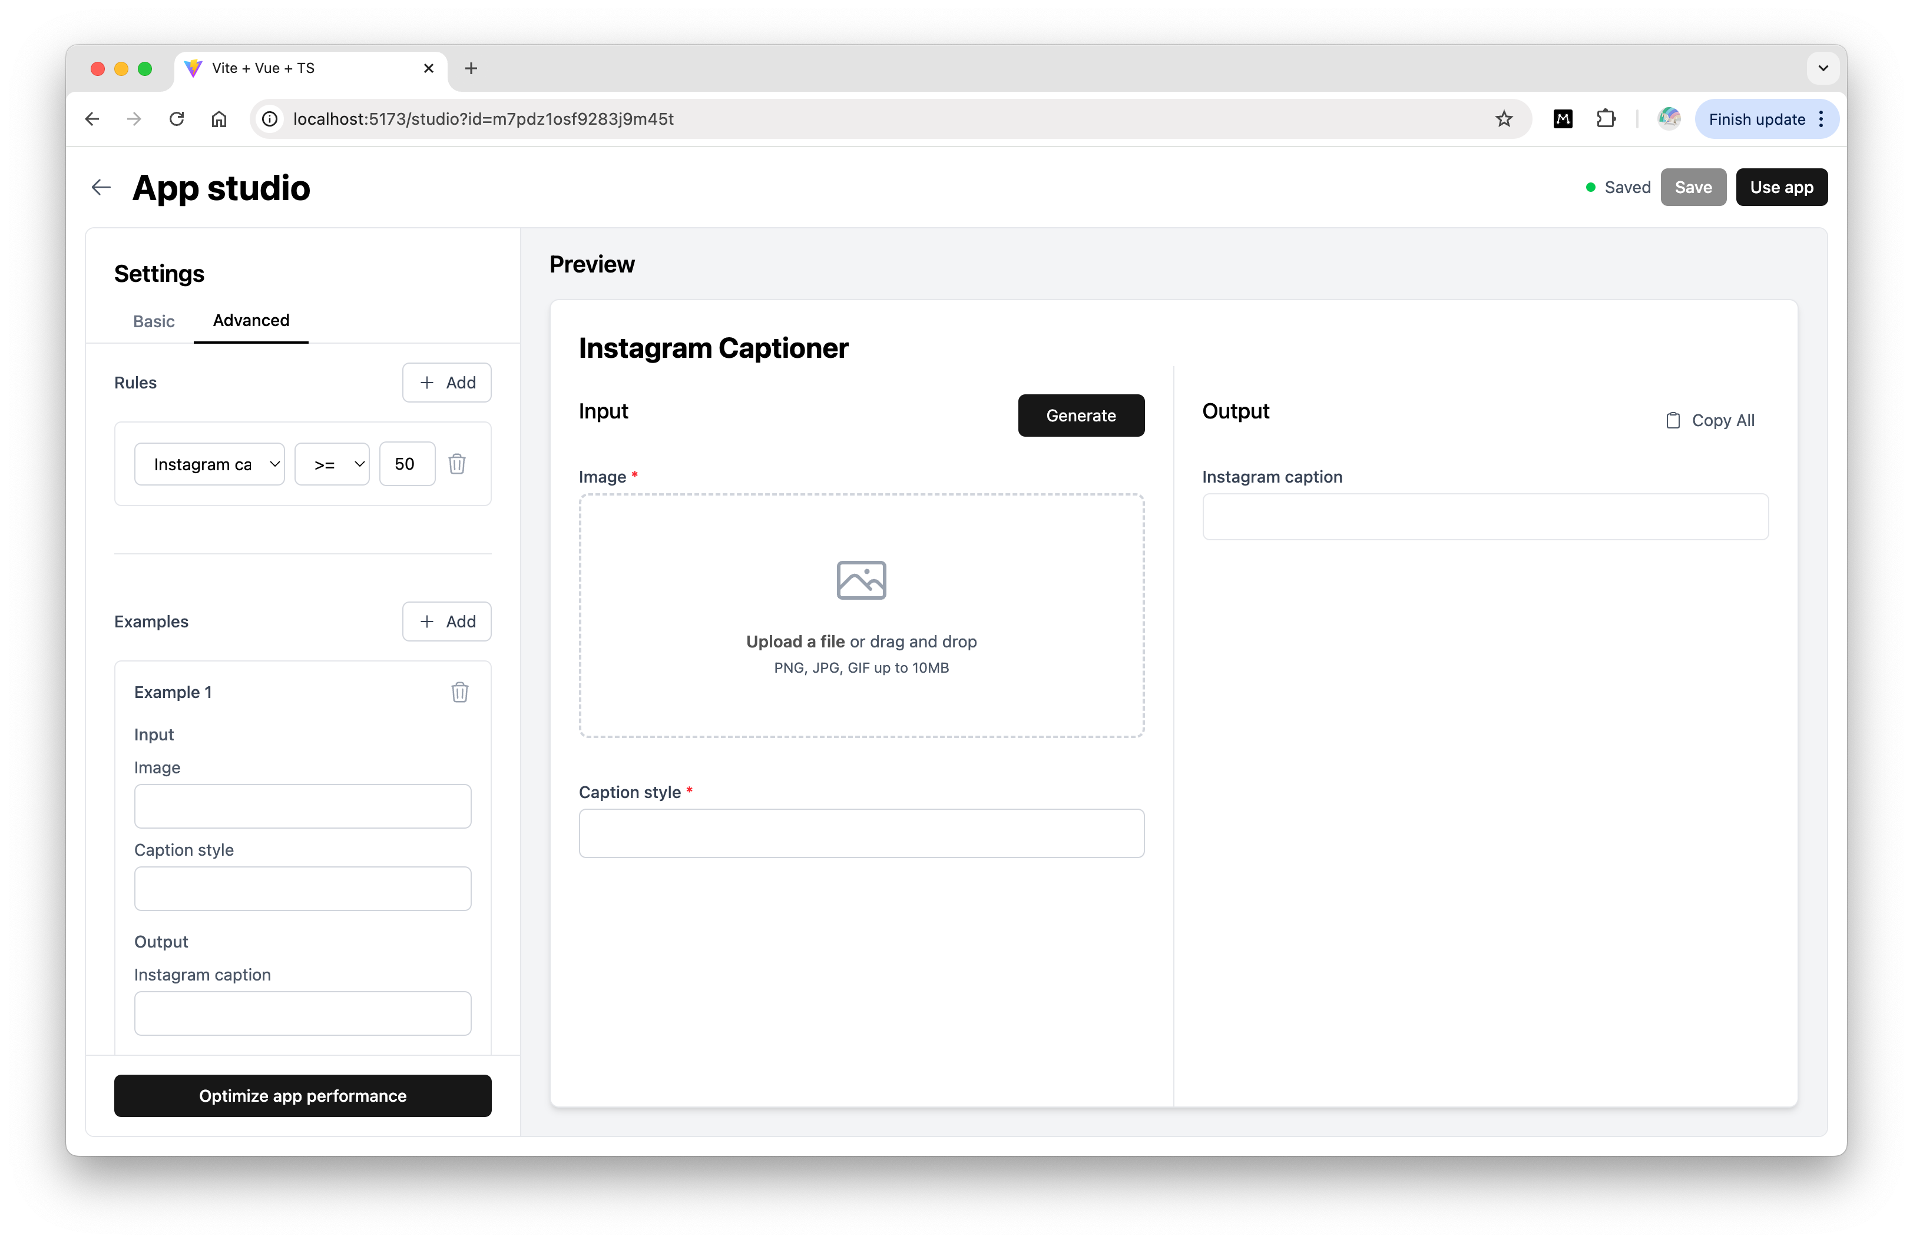Click the image upload placeholder icon

tap(861, 580)
